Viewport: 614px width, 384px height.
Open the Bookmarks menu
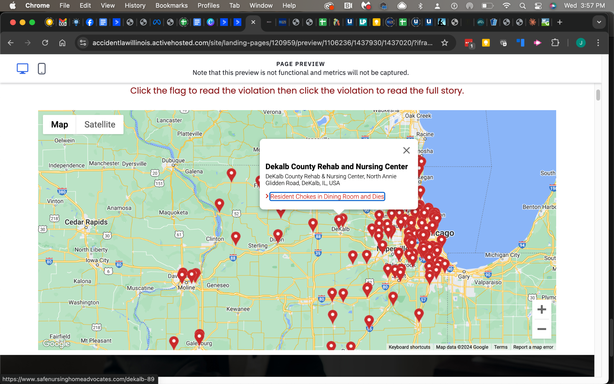pyautogui.click(x=171, y=5)
